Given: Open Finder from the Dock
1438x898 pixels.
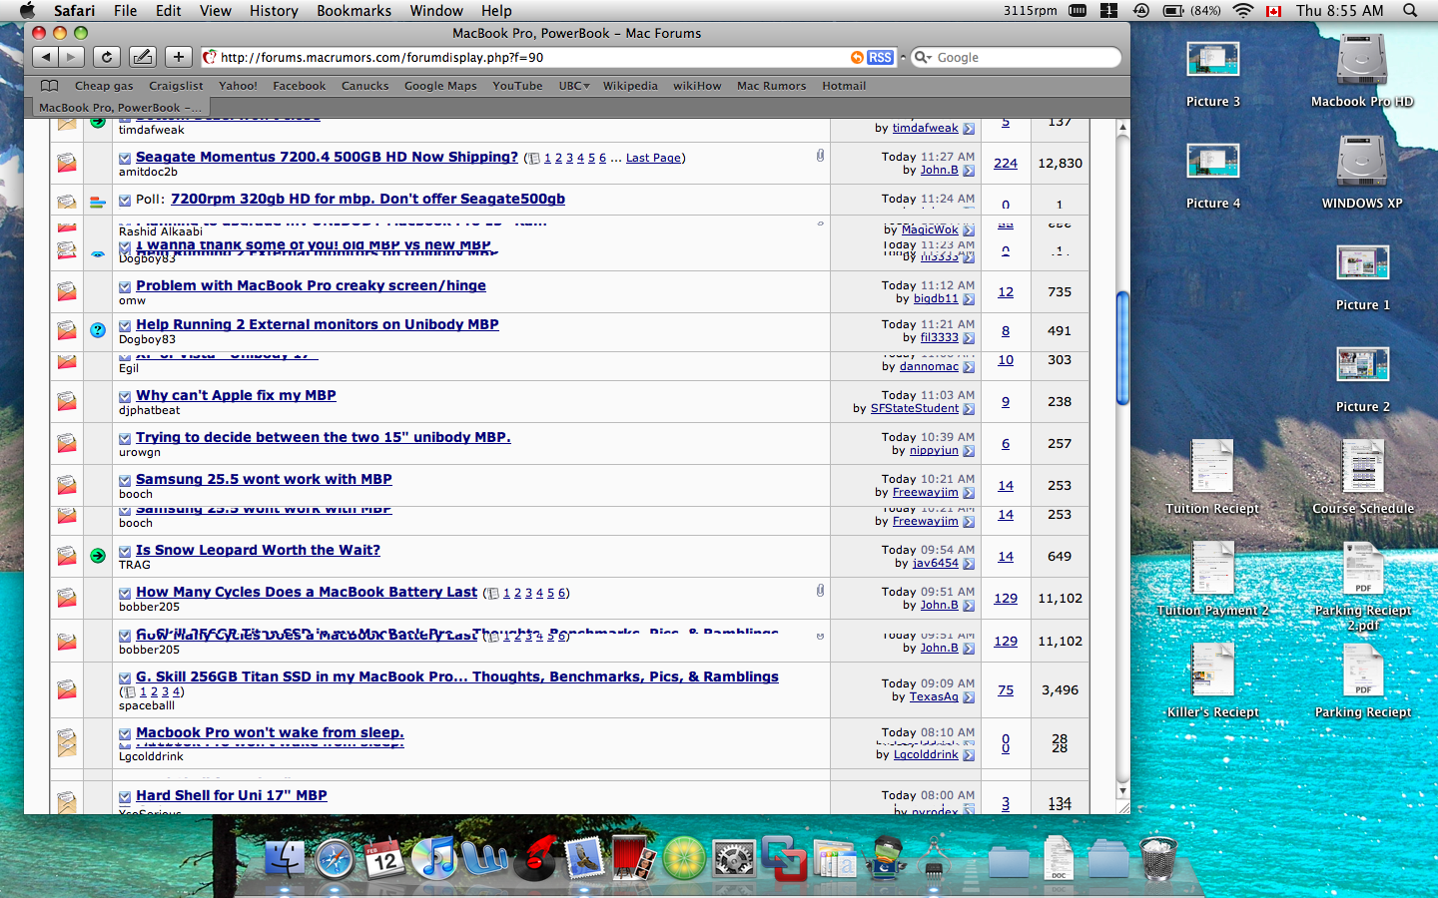Looking at the screenshot, I should tap(285, 857).
